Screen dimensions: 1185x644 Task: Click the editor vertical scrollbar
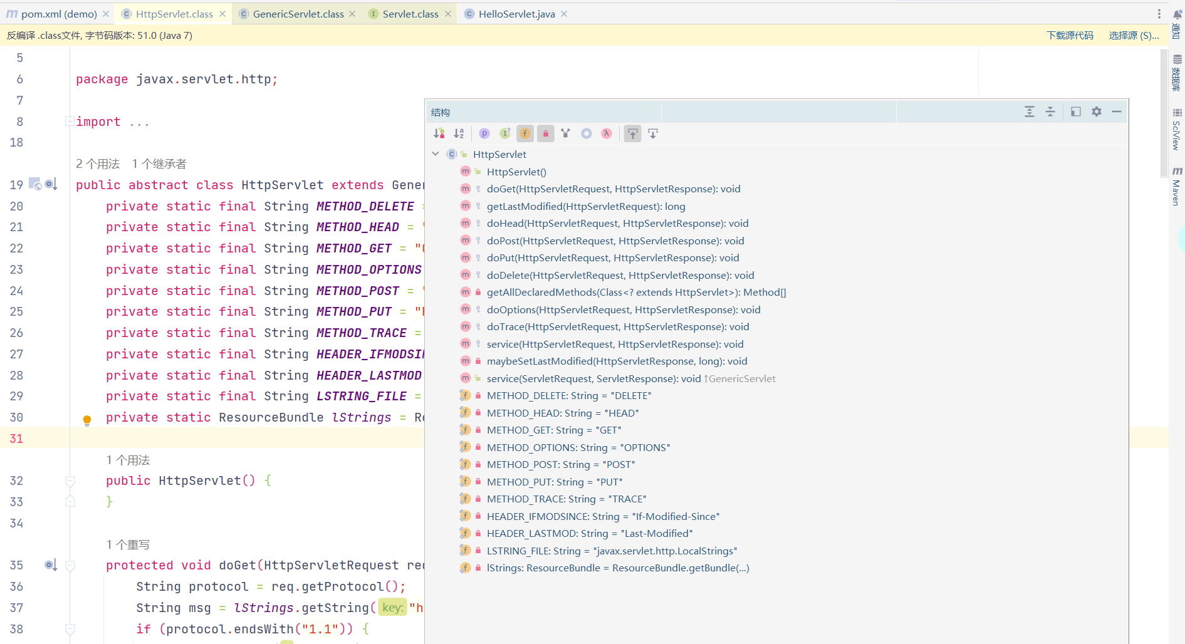1164,113
